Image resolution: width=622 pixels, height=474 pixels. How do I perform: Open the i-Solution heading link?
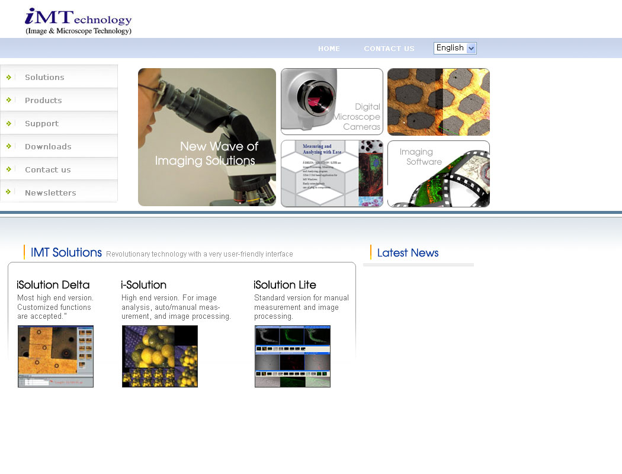click(143, 285)
